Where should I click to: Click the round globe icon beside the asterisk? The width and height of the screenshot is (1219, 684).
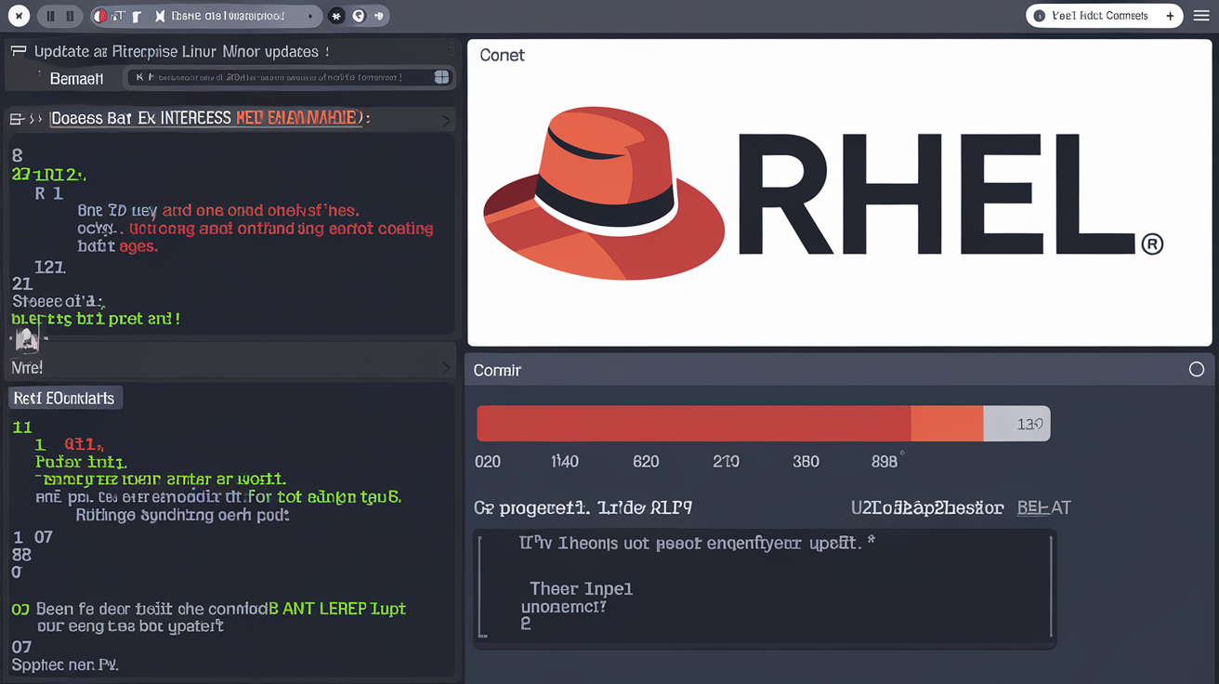point(359,16)
